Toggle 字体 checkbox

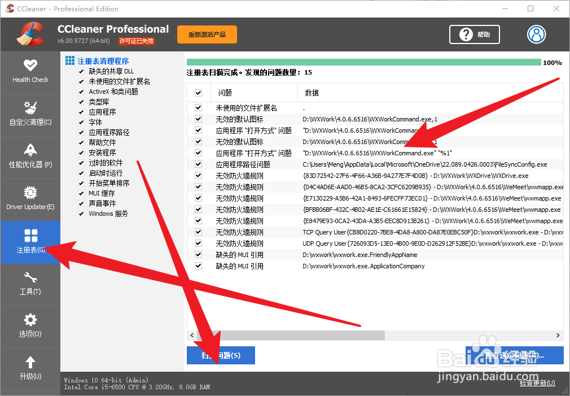coord(81,122)
